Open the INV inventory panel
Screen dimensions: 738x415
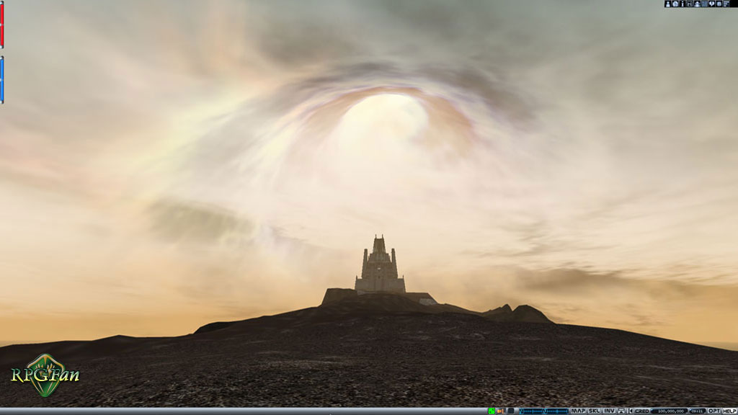click(x=610, y=411)
